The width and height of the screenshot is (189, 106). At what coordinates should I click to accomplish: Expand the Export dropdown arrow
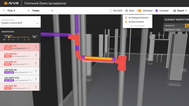coord(186,11)
